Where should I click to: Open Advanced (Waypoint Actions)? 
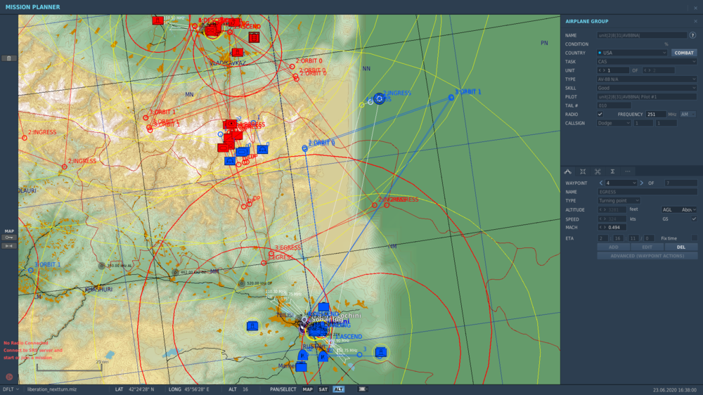coord(647,256)
